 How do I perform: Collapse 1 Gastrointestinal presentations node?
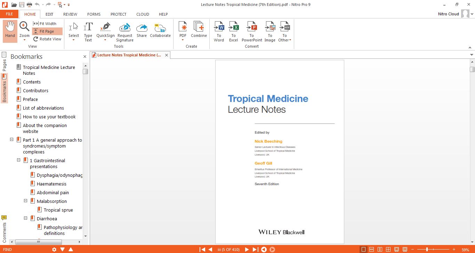18,160
